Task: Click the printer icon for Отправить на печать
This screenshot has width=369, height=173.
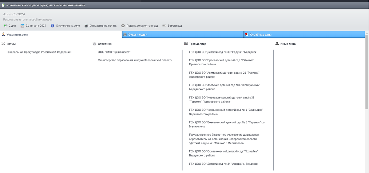Action: 86,26
